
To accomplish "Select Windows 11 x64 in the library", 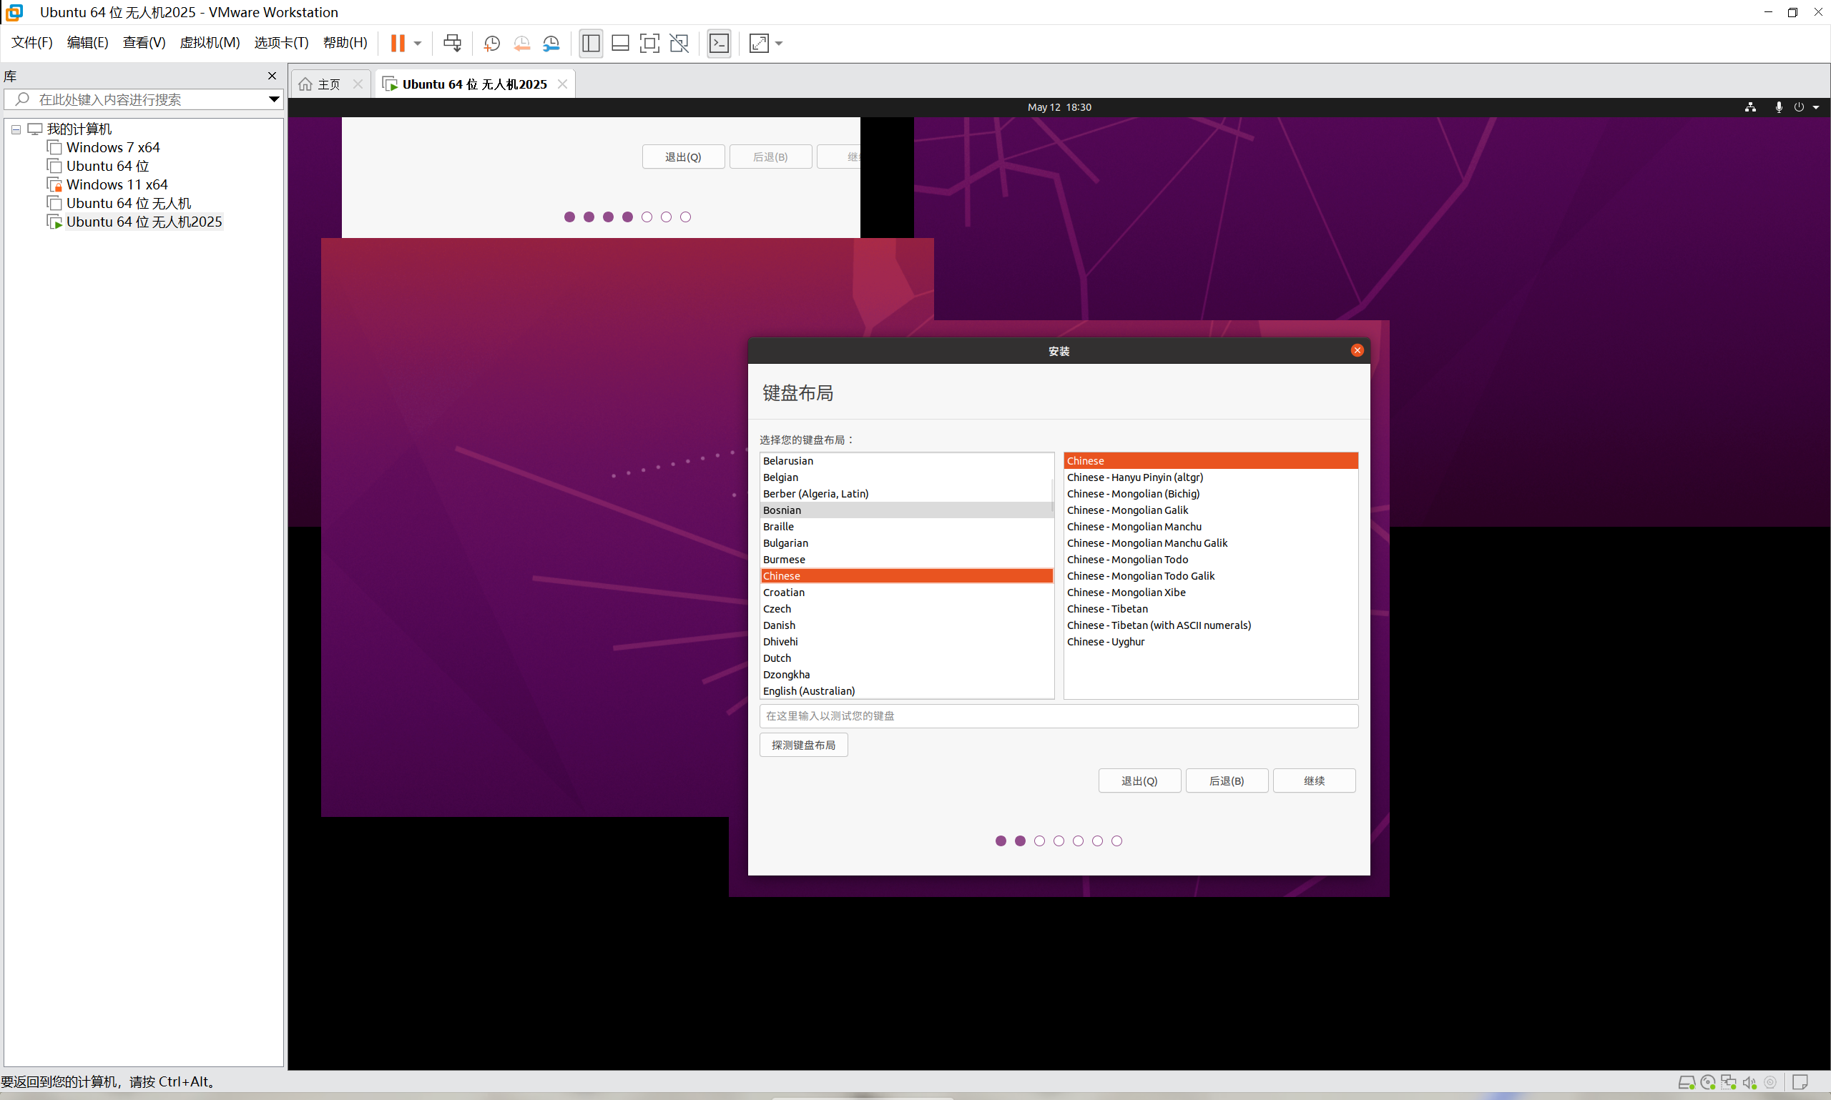I will click(117, 184).
